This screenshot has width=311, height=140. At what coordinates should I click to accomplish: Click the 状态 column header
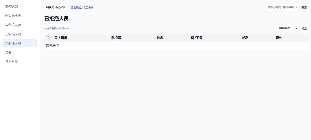pos(245,38)
